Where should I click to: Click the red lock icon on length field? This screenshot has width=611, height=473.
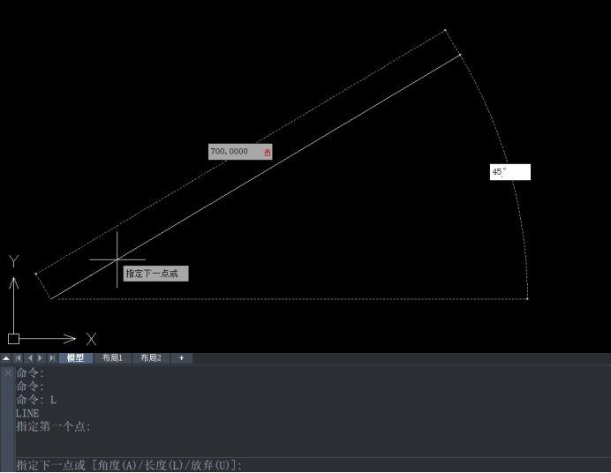pyautogui.click(x=268, y=153)
